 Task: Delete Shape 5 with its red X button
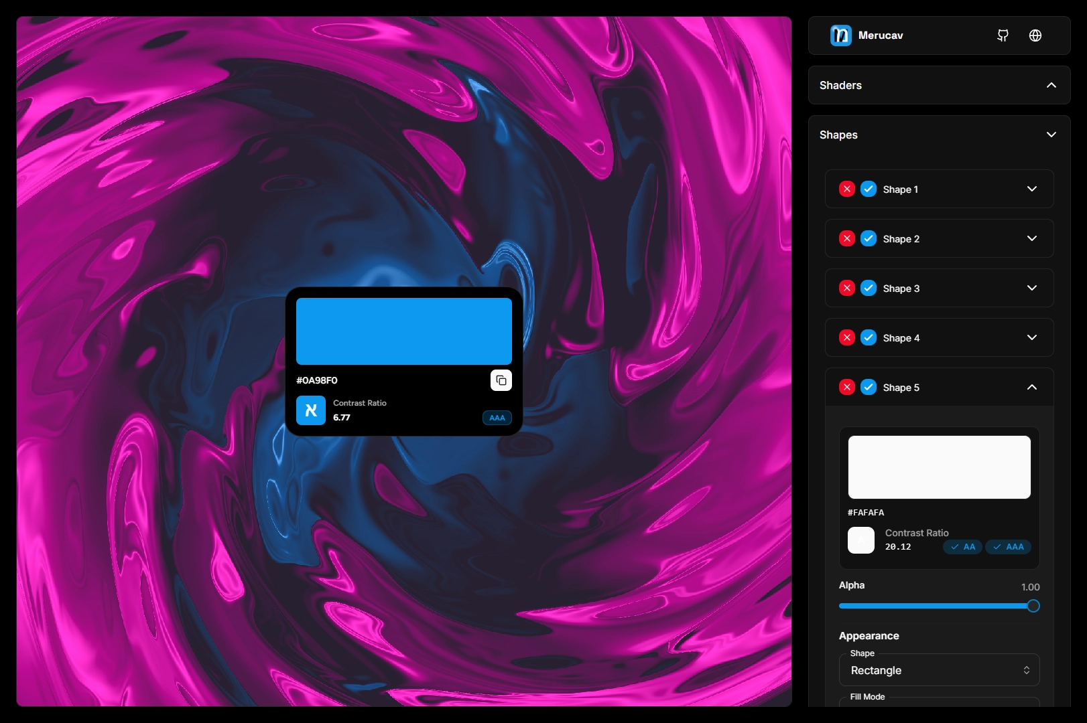[x=847, y=387]
